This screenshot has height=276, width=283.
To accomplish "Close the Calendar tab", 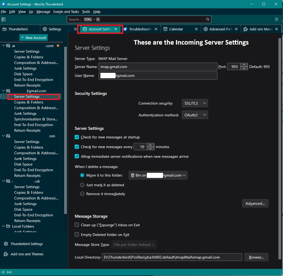I will [196, 29].
